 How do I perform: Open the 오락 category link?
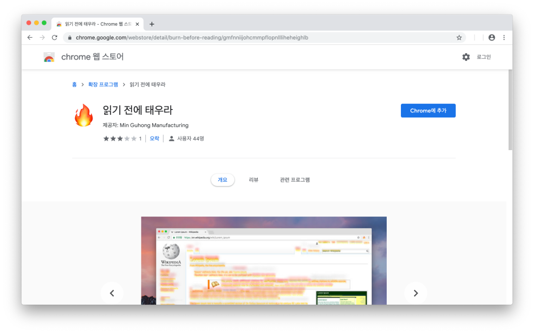154,139
